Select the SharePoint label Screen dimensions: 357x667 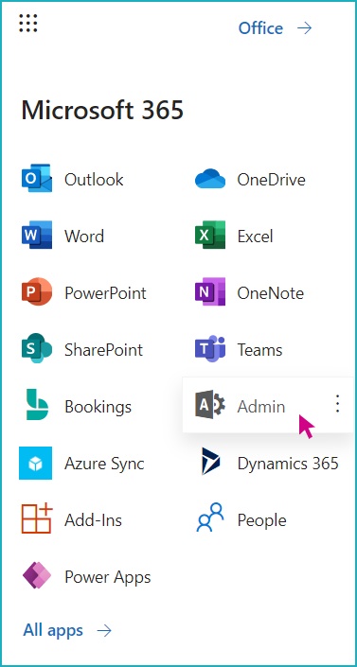click(103, 350)
